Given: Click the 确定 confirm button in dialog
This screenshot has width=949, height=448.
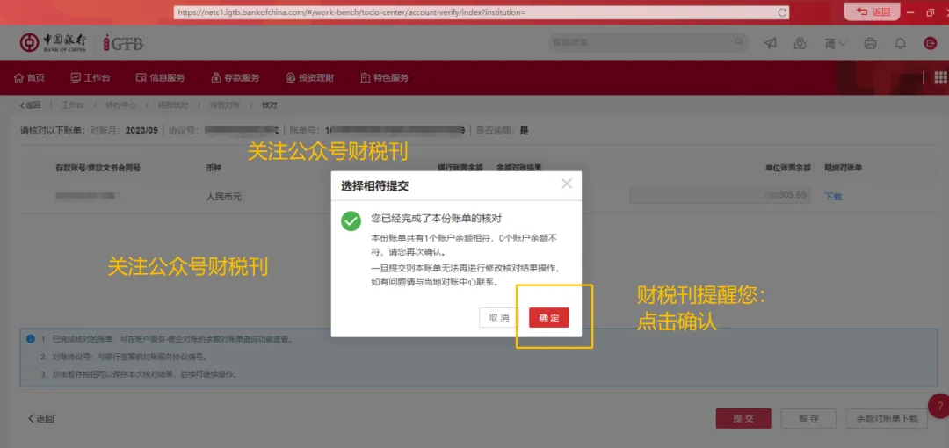Looking at the screenshot, I should click(x=549, y=318).
